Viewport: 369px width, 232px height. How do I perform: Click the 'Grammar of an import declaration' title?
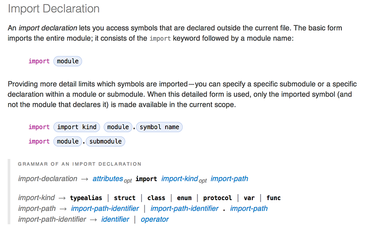(x=79, y=164)
